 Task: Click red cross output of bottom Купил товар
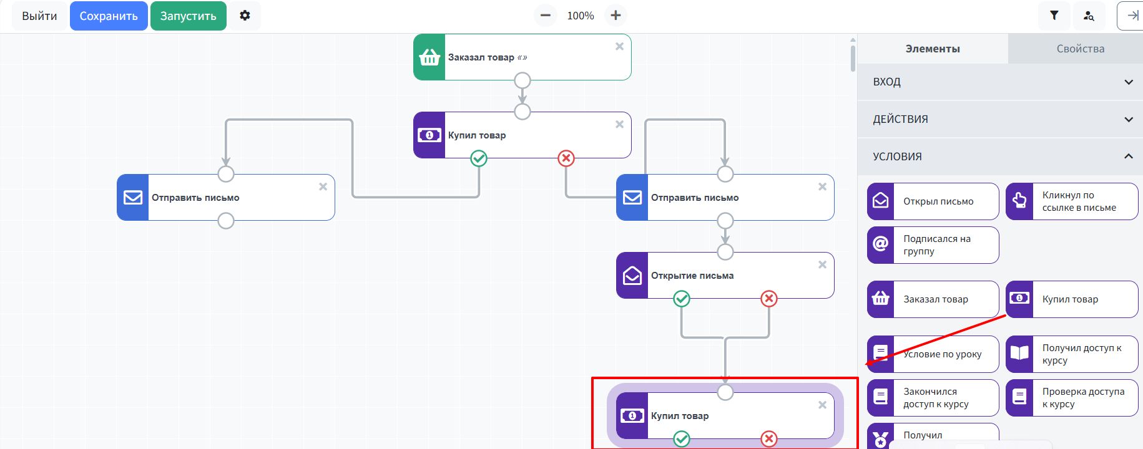(769, 439)
